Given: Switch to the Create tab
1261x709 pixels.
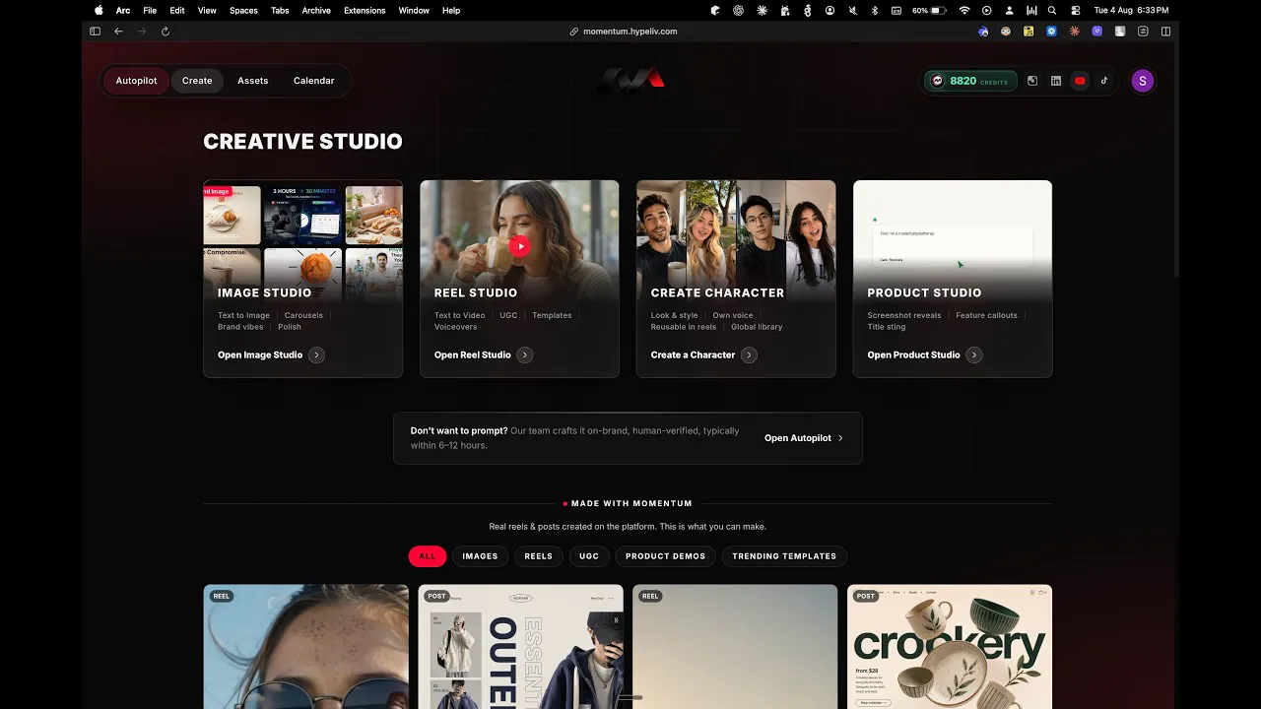Looking at the screenshot, I should coord(197,81).
